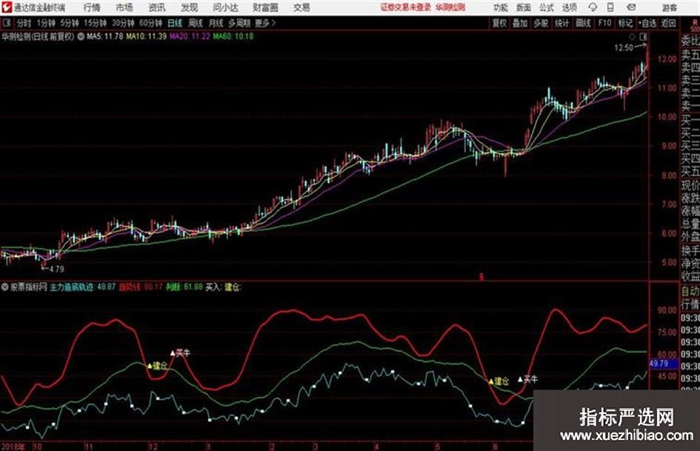Click the 画线 drawing toolbar button

tap(584, 23)
